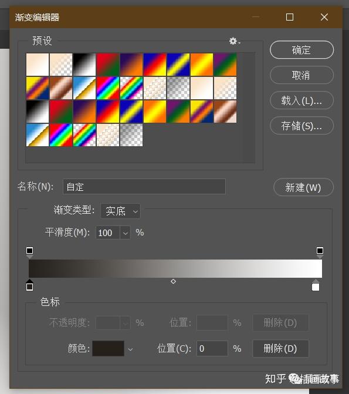Viewport: 349px width, 394px height.
Task: Select the copper preset in third row
Action: click(225, 112)
